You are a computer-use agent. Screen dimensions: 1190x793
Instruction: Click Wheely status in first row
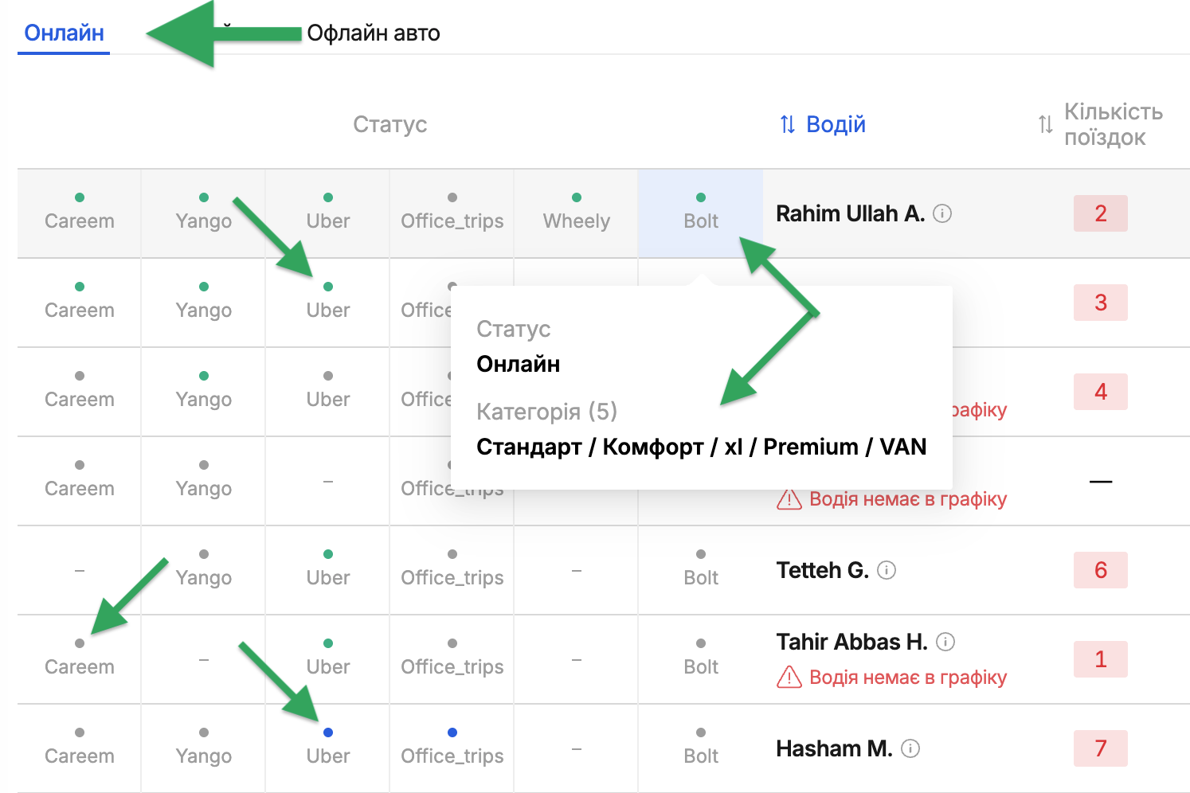click(x=577, y=213)
